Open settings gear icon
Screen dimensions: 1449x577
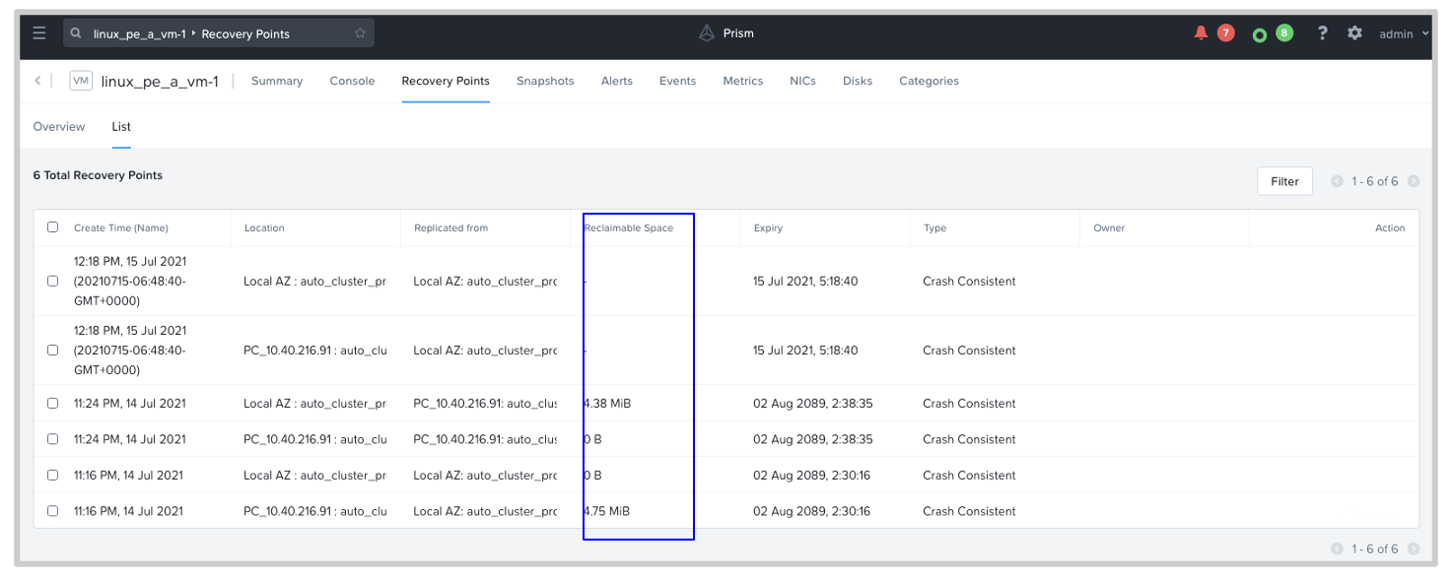click(x=1354, y=32)
